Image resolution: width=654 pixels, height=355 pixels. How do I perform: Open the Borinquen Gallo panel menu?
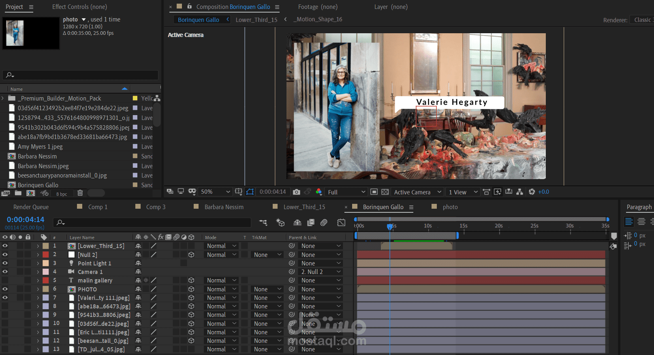[411, 207]
